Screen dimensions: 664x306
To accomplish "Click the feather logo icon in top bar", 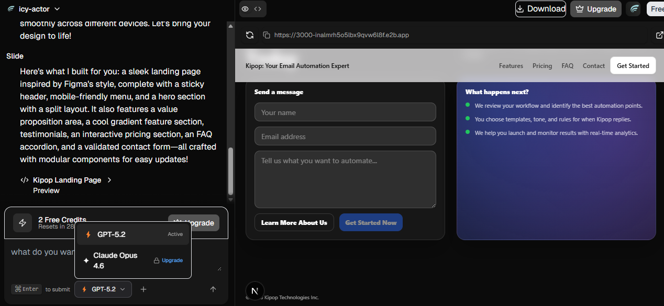I will pyautogui.click(x=634, y=9).
